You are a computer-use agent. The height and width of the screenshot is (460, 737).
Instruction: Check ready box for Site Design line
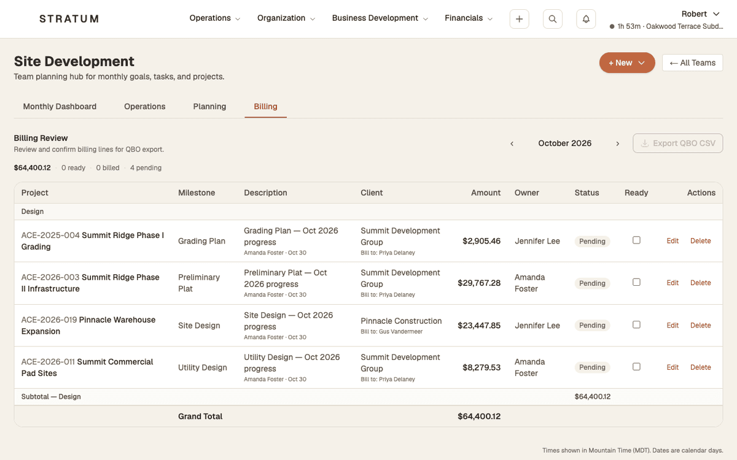point(636,324)
